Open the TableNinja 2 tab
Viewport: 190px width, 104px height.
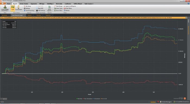click(x=50, y=4)
